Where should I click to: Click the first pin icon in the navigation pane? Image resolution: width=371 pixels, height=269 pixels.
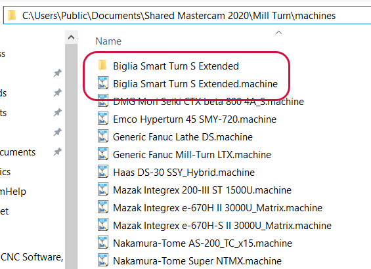(58, 73)
